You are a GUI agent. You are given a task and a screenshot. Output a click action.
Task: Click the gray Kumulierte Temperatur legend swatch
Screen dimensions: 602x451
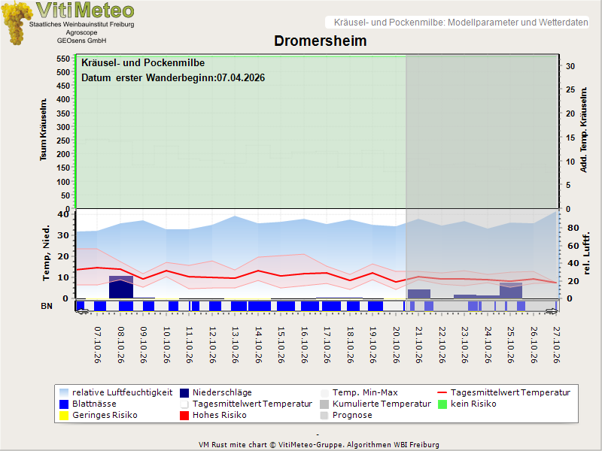pos(324,404)
